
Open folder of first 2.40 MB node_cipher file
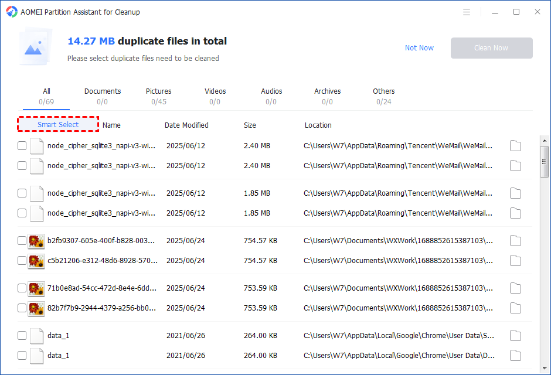tap(515, 146)
